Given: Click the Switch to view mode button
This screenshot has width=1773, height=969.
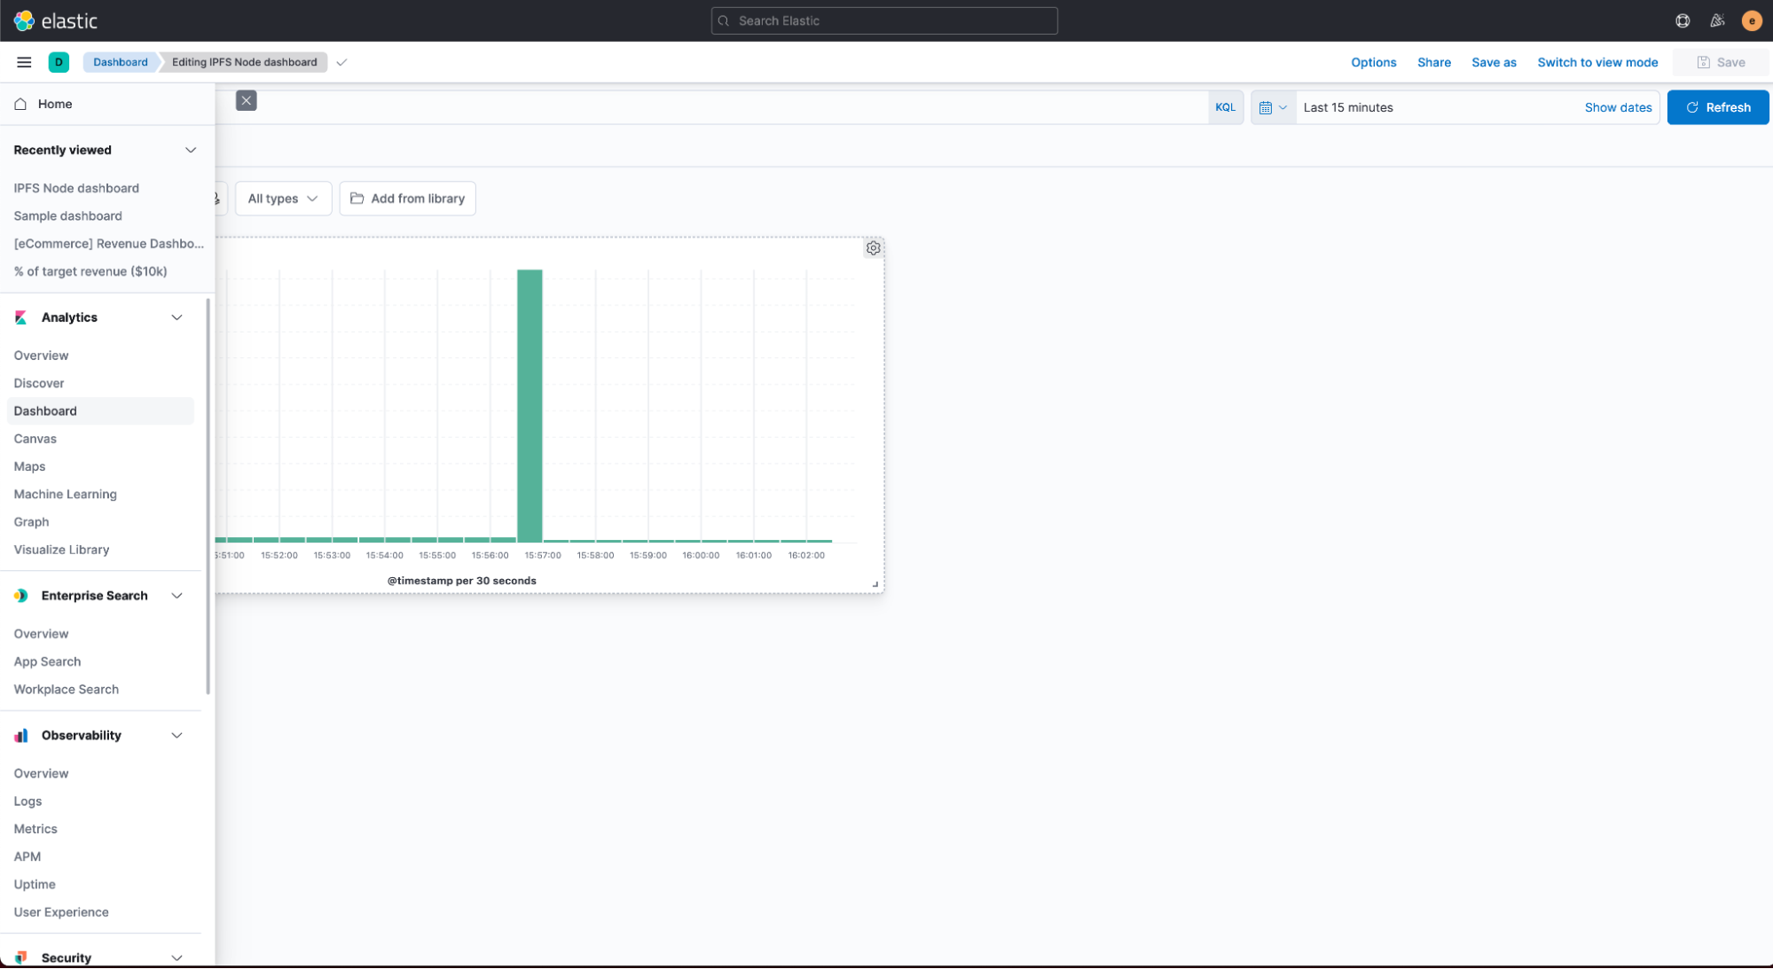Looking at the screenshot, I should pyautogui.click(x=1598, y=61).
